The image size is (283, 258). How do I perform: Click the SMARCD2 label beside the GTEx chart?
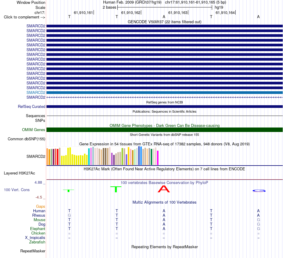point(36,156)
